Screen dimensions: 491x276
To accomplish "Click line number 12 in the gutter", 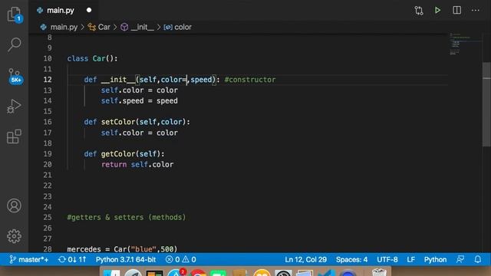I will (48, 80).
